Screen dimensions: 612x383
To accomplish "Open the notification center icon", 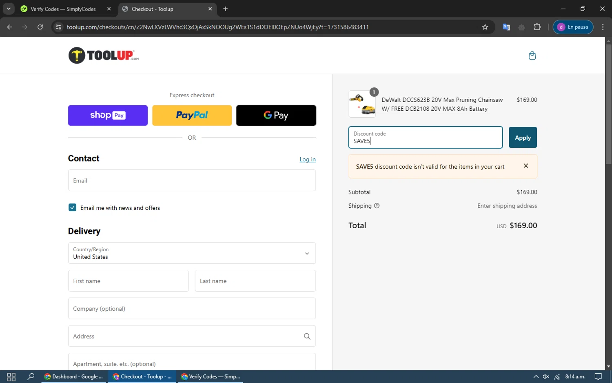I will click(x=598, y=376).
